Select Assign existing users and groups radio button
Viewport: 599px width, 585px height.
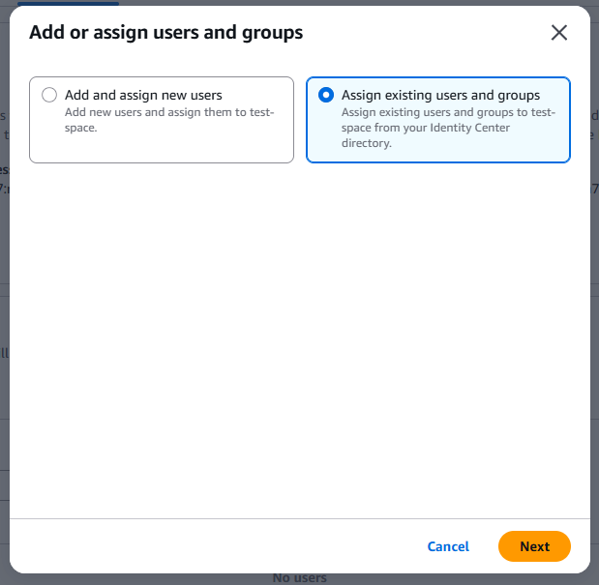tap(326, 96)
